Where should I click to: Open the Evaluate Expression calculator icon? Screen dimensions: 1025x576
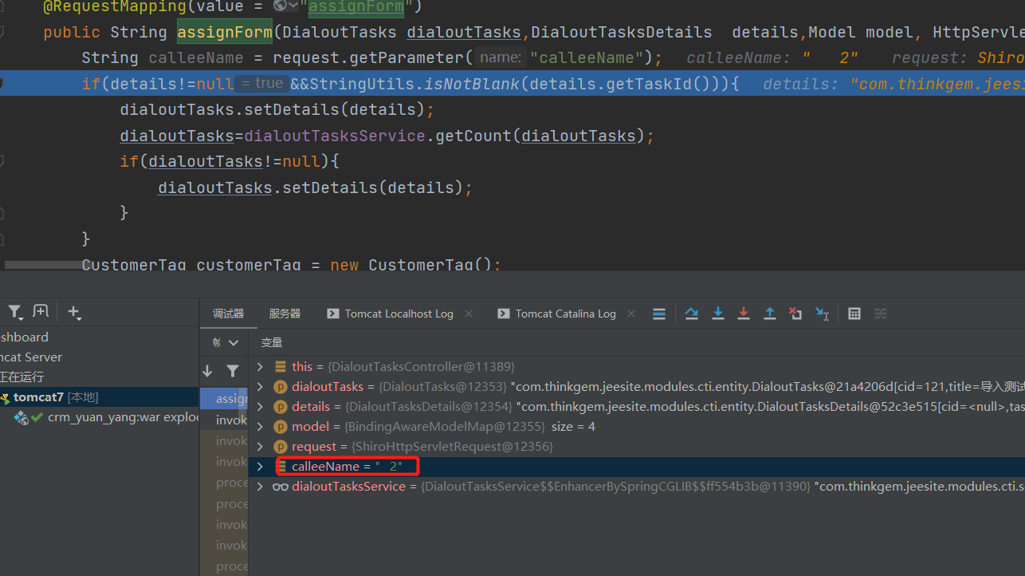(854, 313)
